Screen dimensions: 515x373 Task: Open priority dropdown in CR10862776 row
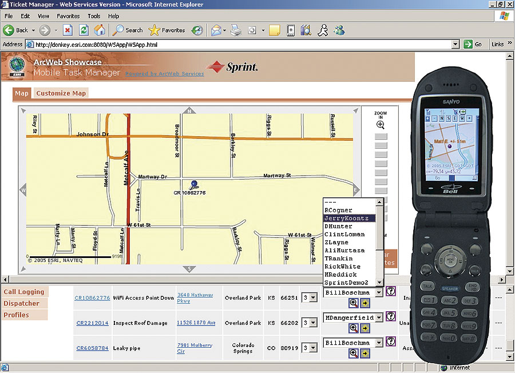[x=314, y=298]
